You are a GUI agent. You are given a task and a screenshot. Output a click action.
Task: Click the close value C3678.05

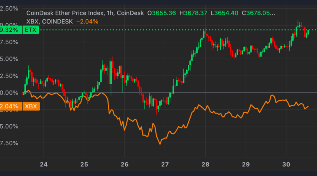coord(260,13)
